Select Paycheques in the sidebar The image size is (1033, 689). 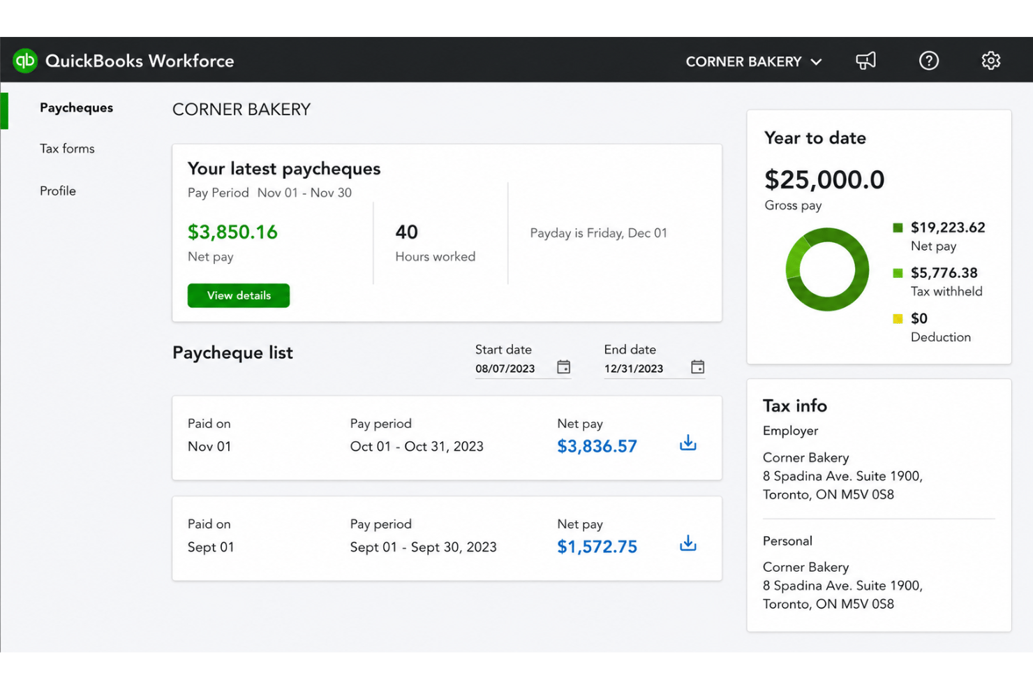point(76,108)
